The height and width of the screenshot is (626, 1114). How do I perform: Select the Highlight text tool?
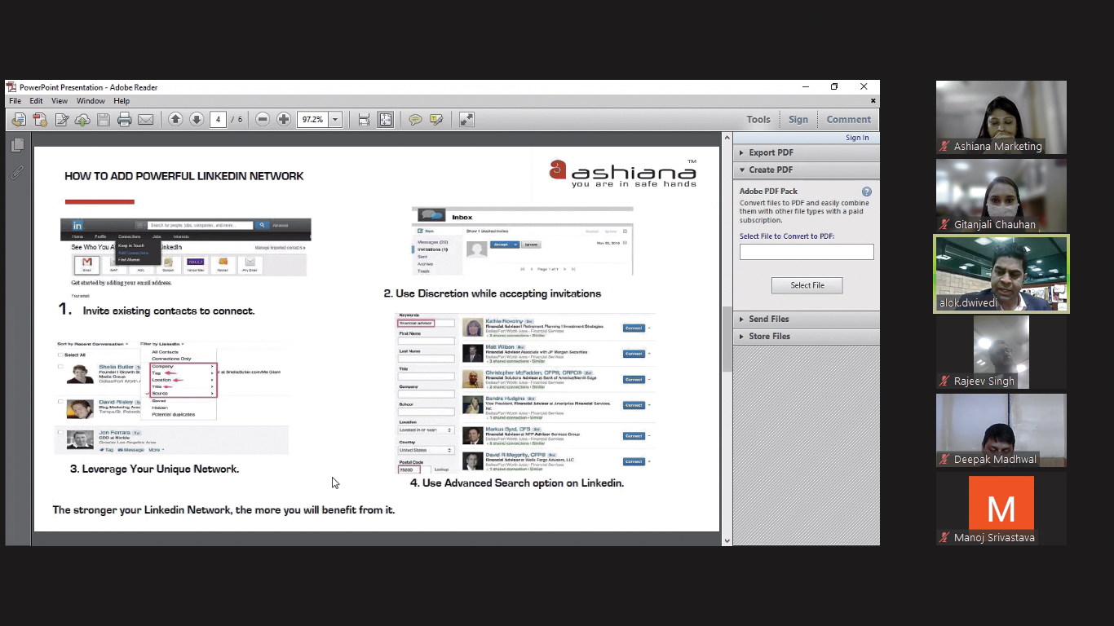(x=436, y=120)
